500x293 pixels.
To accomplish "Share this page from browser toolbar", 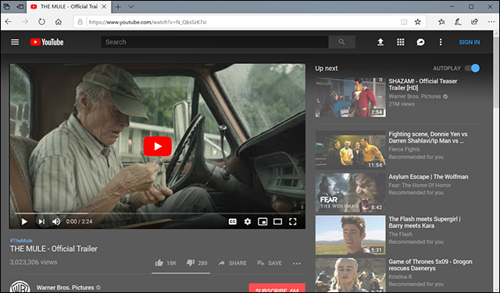I will point(474,22).
